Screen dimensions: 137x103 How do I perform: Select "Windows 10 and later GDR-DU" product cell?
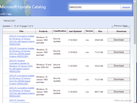point(44,66)
